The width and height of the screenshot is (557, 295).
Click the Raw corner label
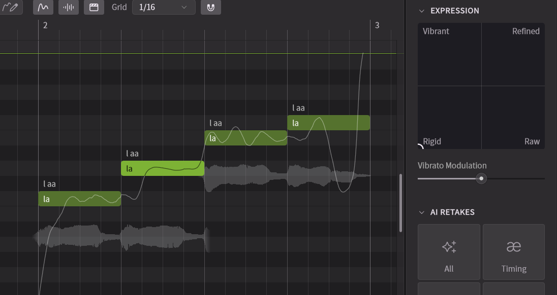coord(532,141)
